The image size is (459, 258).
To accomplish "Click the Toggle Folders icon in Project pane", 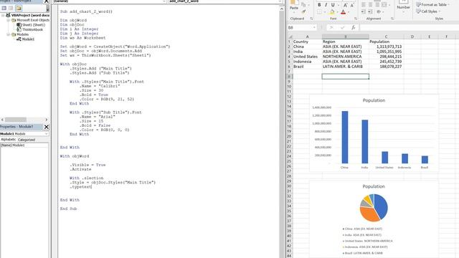I will point(19,8).
